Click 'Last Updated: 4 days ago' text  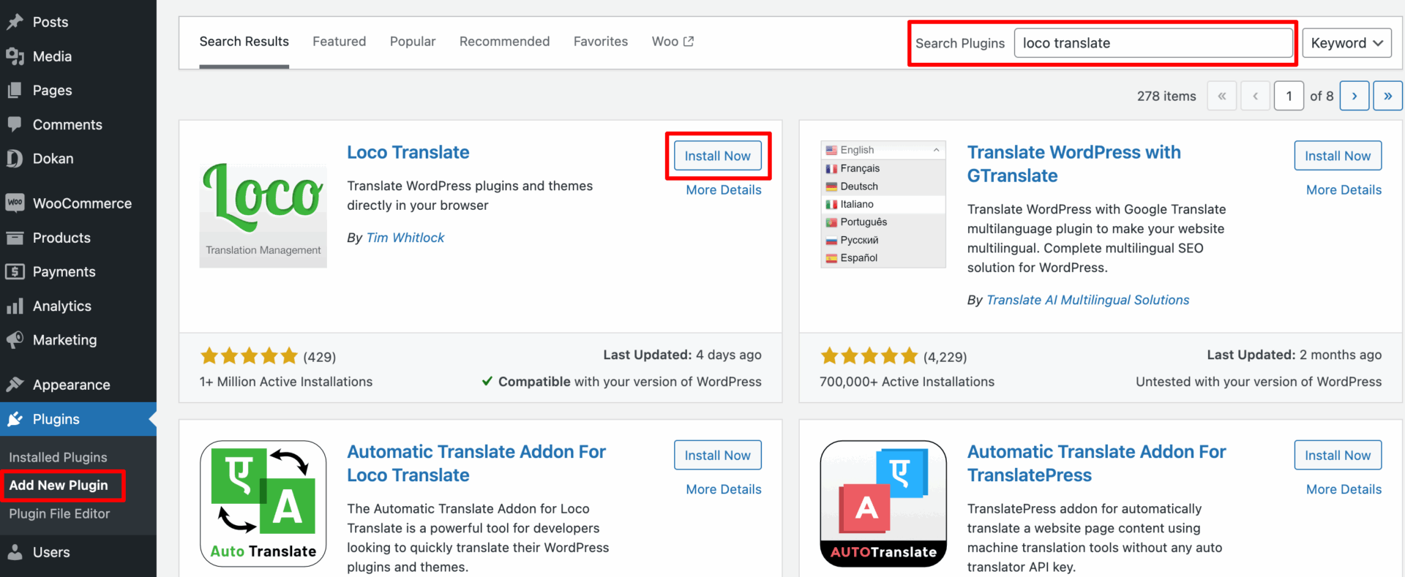[x=682, y=355]
